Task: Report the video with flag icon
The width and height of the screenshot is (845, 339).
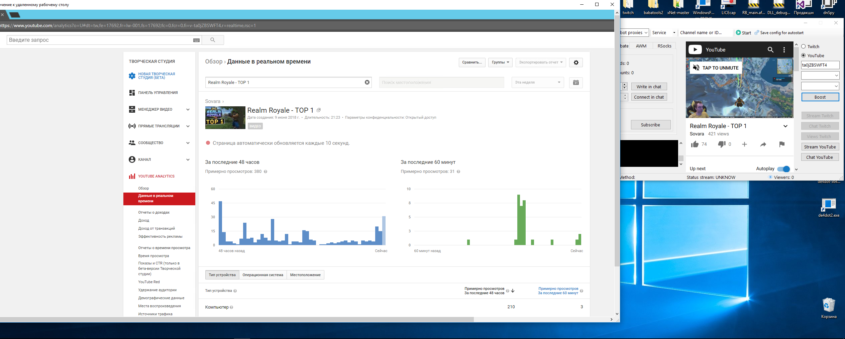Action: click(781, 144)
